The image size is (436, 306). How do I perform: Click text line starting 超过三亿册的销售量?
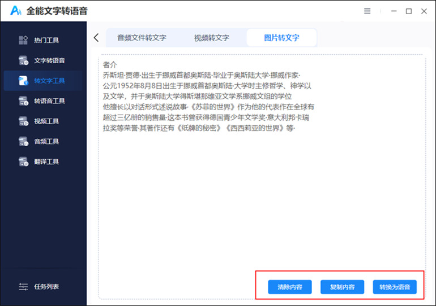[x=206, y=117]
